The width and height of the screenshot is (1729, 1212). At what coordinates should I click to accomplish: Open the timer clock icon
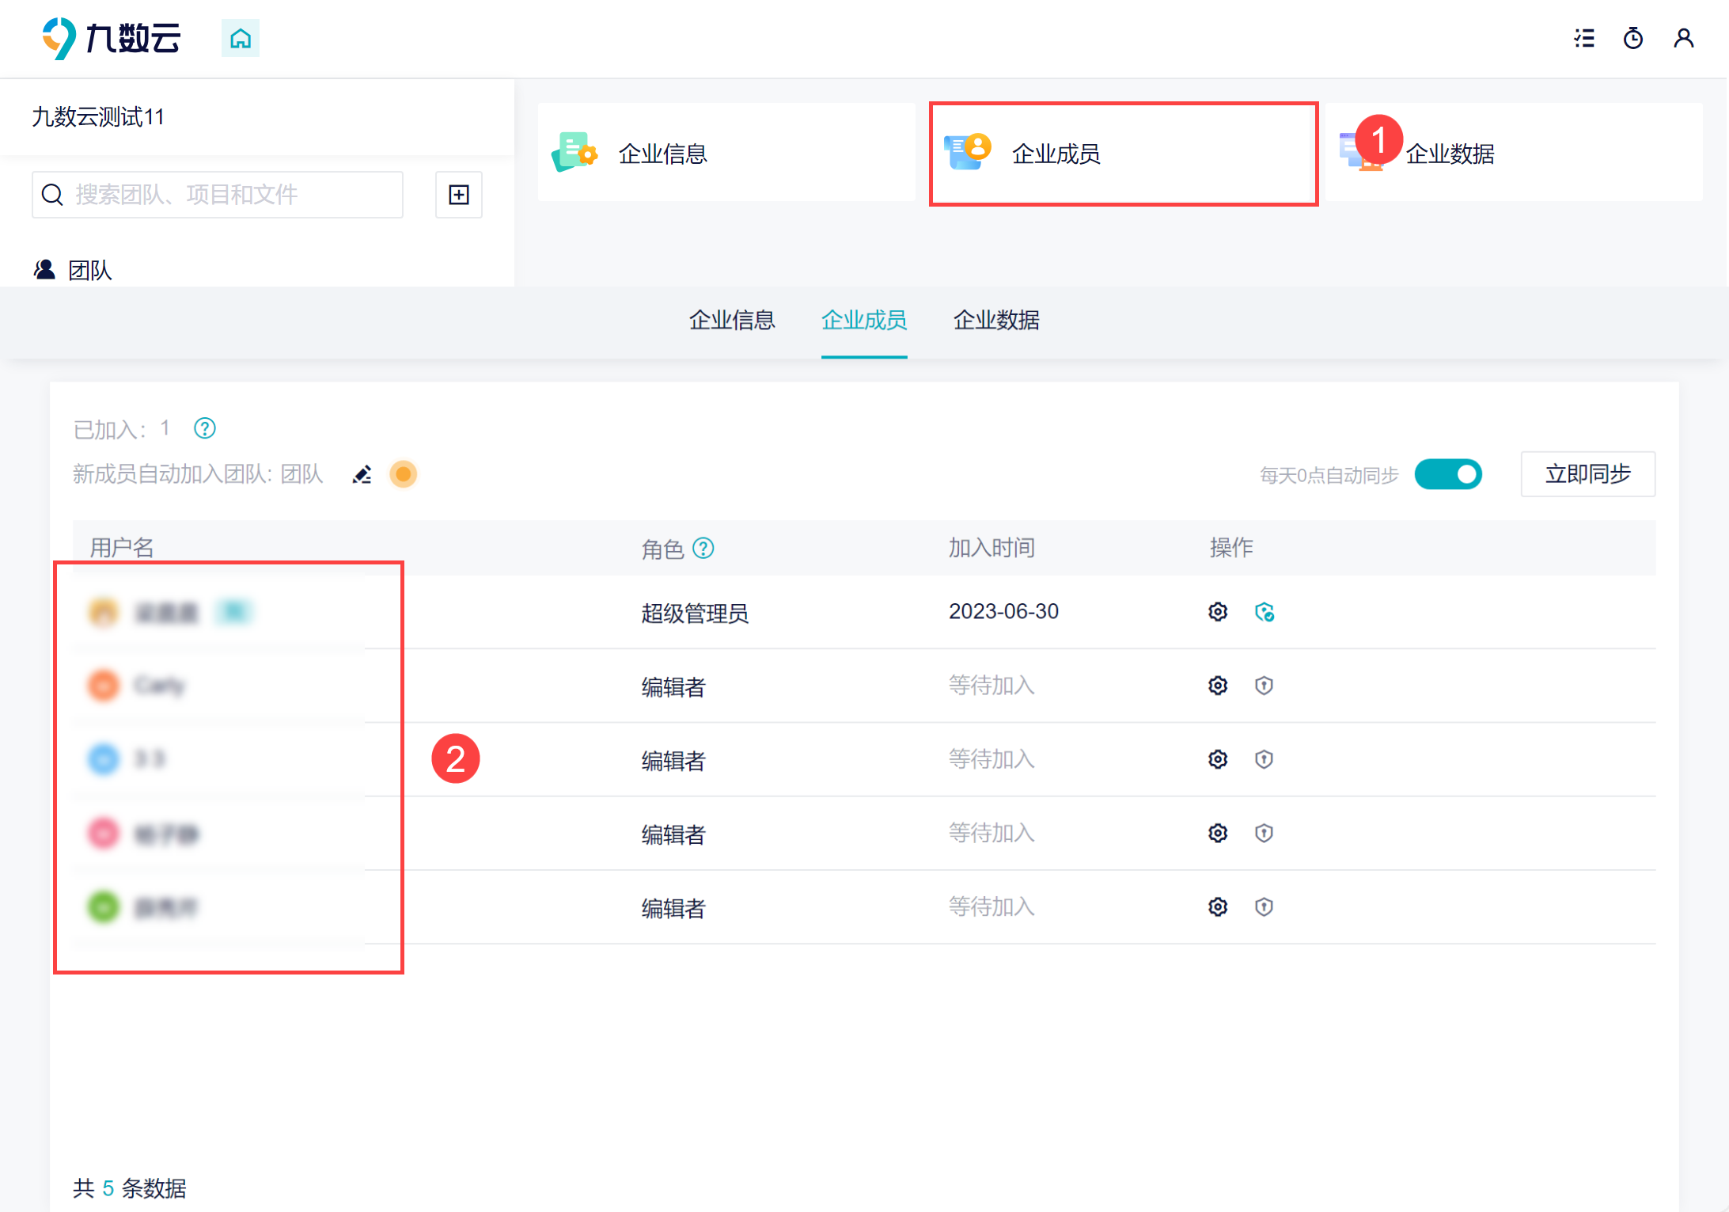(1633, 38)
